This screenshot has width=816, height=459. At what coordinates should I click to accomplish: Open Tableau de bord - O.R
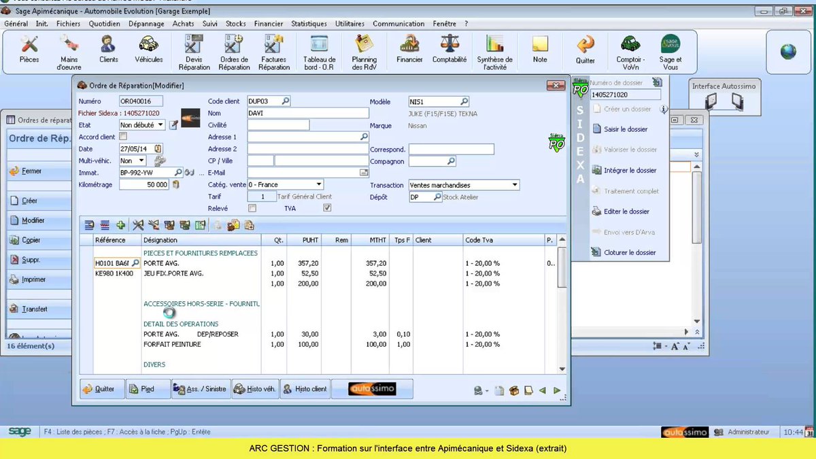320,52
